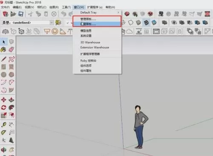The width and height of the screenshot is (213, 156).
Task: Expand the Default Tray submenu arrow
Action: 118,12
